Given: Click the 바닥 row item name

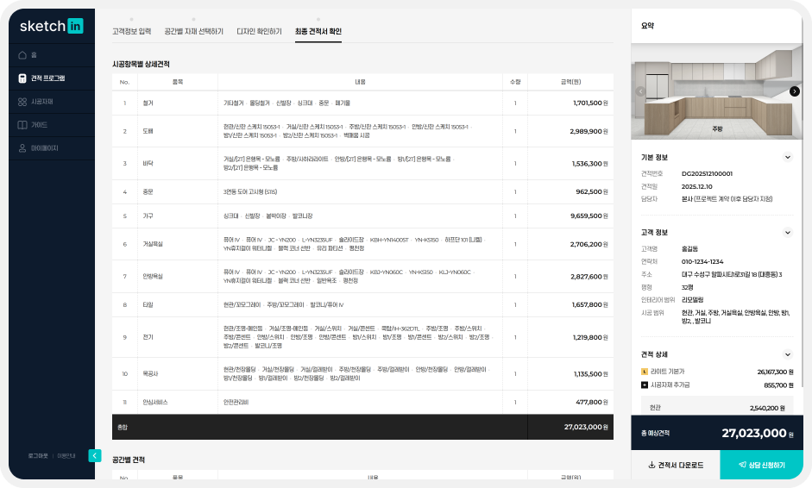Looking at the screenshot, I should click(x=148, y=164).
